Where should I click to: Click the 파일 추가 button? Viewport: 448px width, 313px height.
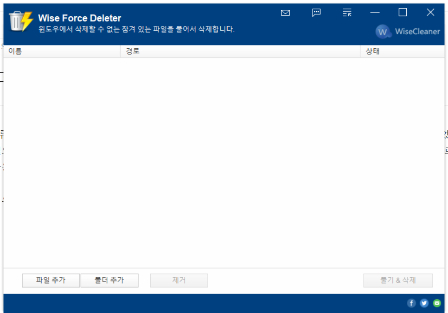[x=51, y=280]
